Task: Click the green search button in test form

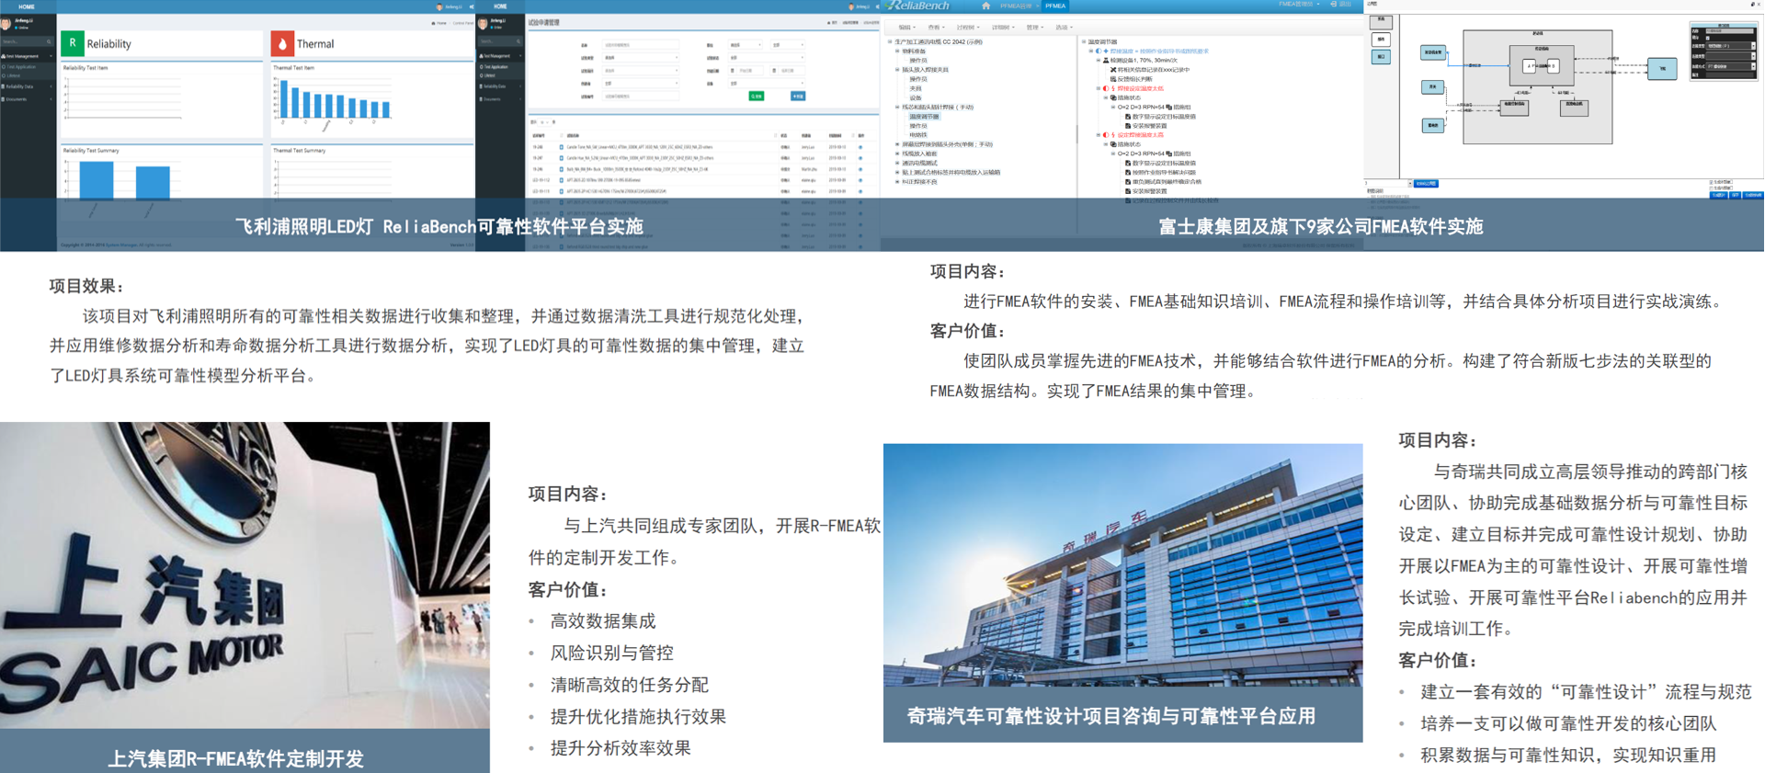Action: point(756,96)
